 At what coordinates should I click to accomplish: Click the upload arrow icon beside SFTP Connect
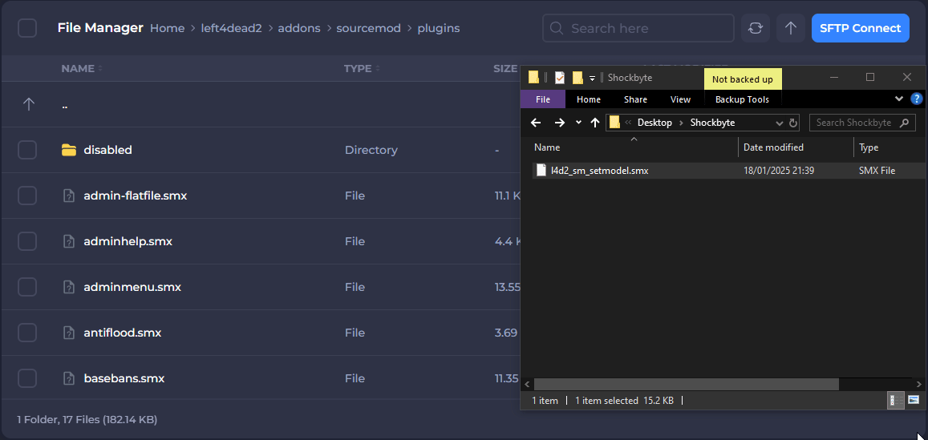pyautogui.click(x=790, y=28)
